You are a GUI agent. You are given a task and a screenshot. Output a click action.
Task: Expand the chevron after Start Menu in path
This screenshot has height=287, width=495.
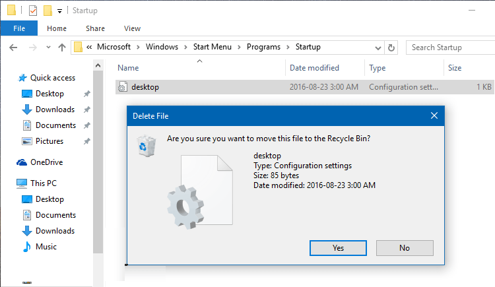tap(240, 48)
